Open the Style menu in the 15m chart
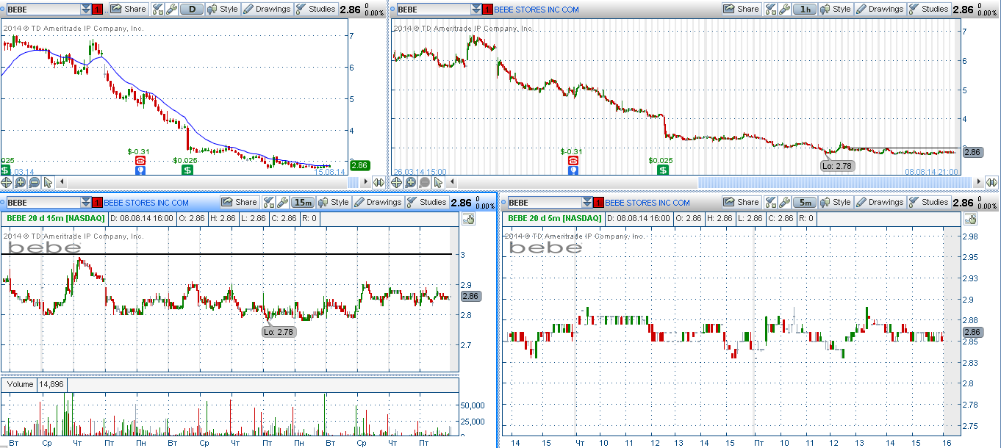Image resolution: width=1001 pixels, height=448 pixels. 334,203
